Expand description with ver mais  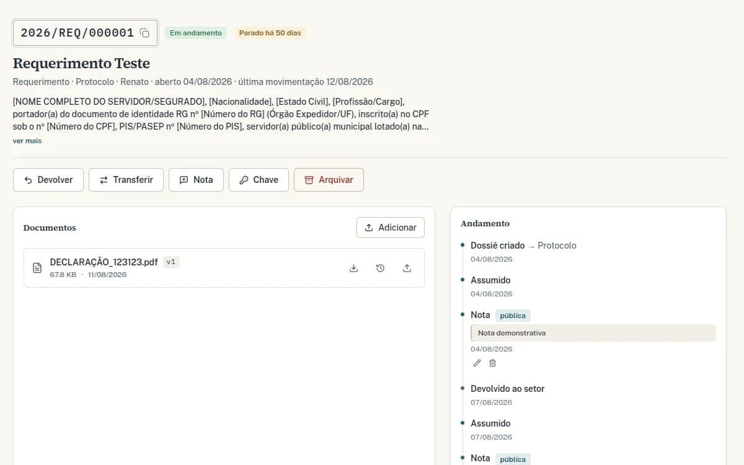(27, 141)
